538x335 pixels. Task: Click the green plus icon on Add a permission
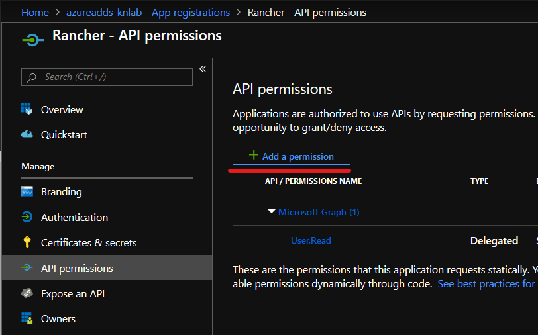[254, 155]
